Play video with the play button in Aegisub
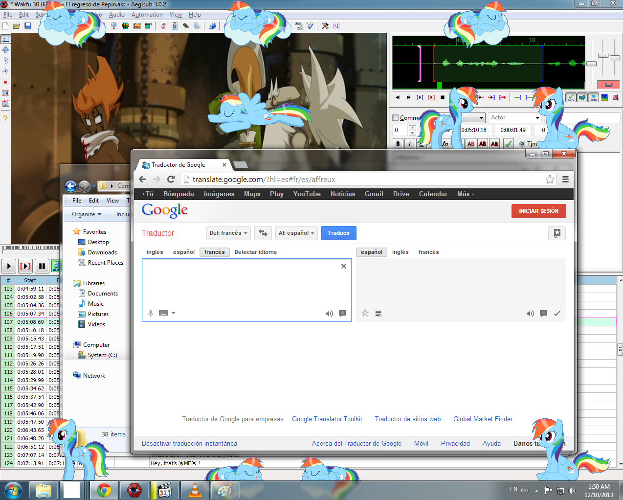The height and width of the screenshot is (500, 623). click(x=9, y=266)
